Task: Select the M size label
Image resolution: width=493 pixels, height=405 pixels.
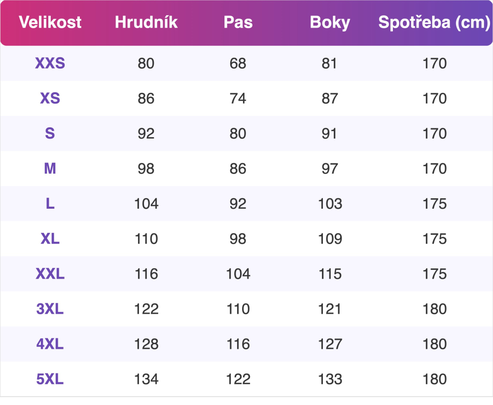Action: (x=50, y=169)
